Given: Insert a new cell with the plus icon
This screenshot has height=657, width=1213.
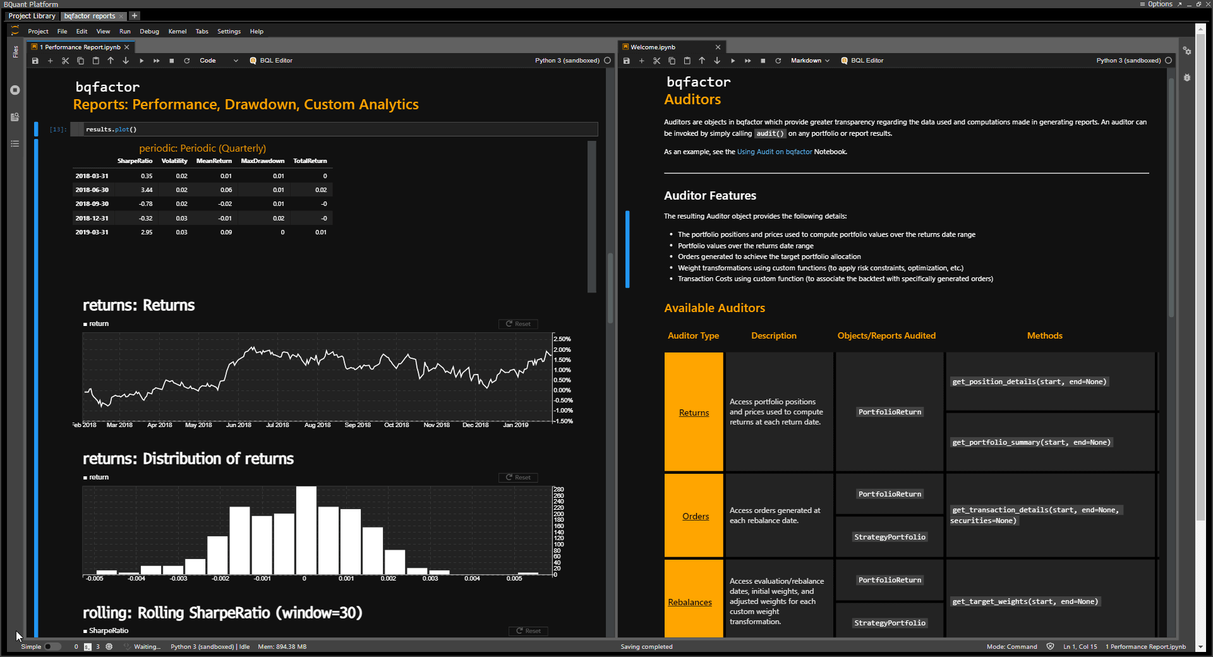Looking at the screenshot, I should pos(50,61).
